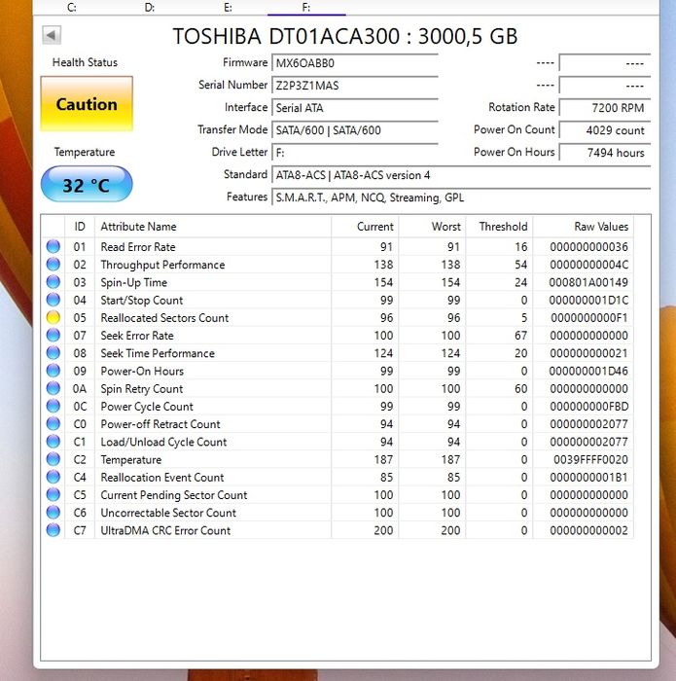Image resolution: width=676 pixels, height=681 pixels.
Task: Click the blue status icon for Spin Retry Count
Action: coord(53,389)
